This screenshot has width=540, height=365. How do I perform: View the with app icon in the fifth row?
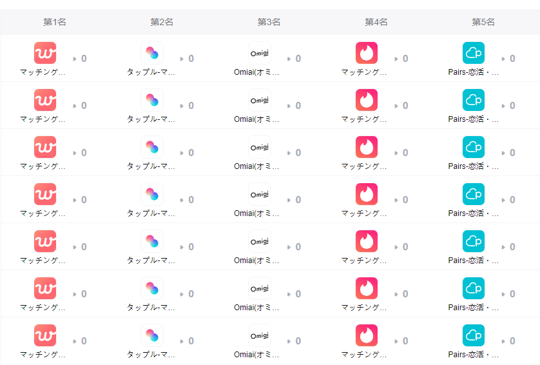[45, 241]
